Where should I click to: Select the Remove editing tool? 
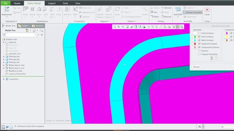click(x=166, y=17)
